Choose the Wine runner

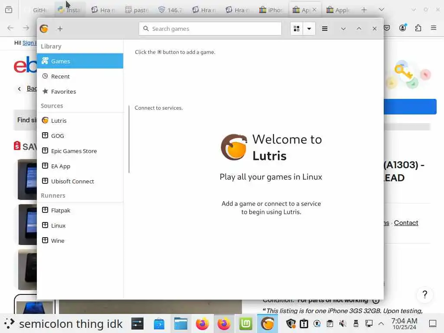pos(80,240)
